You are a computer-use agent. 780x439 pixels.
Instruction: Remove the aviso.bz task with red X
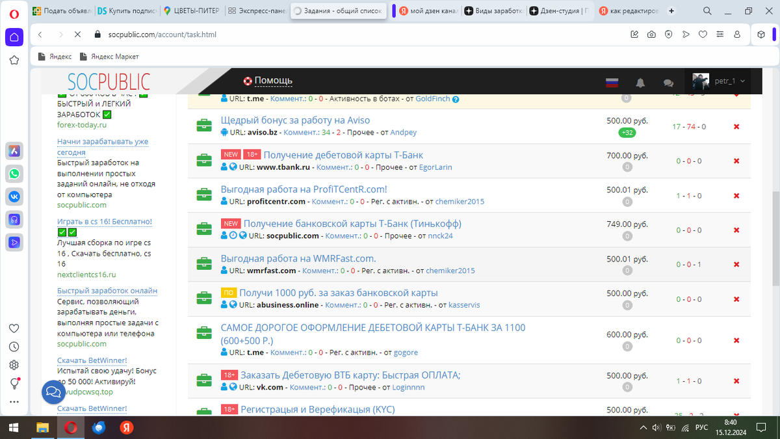pos(736,126)
